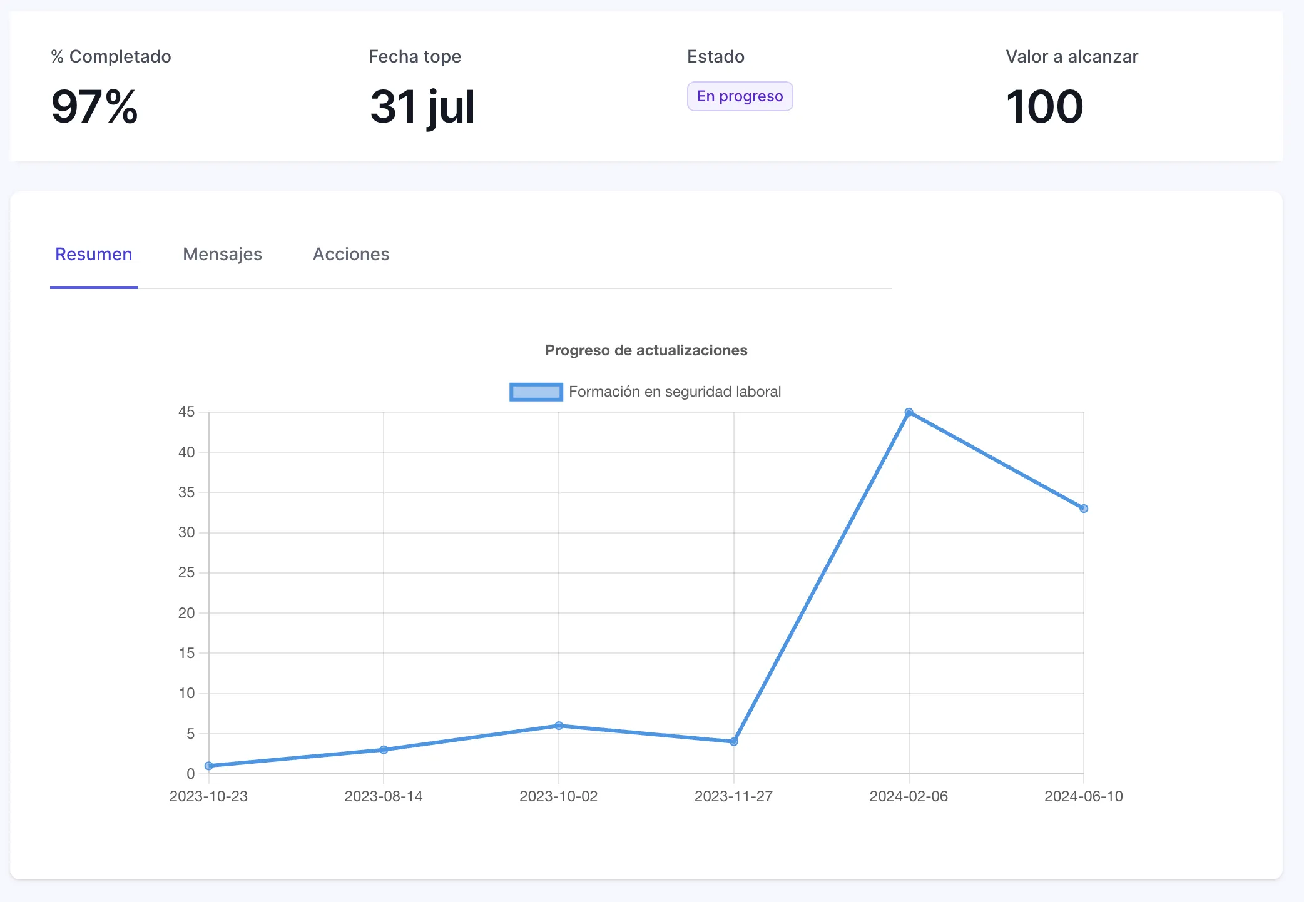Screen dimensions: 1304x902
Task: Click the Progreso de actualizaciones chart title
Action: coord(646,350)
